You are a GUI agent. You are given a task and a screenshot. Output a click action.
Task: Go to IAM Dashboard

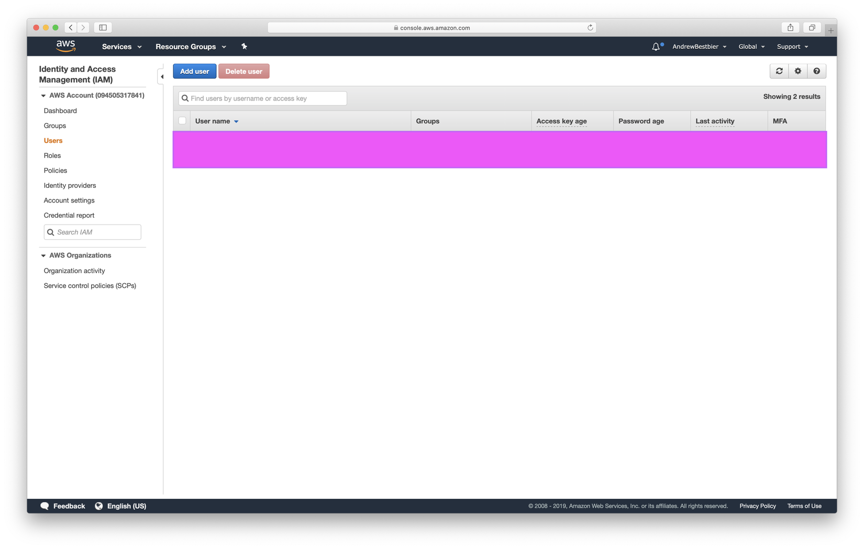point(60,111)
